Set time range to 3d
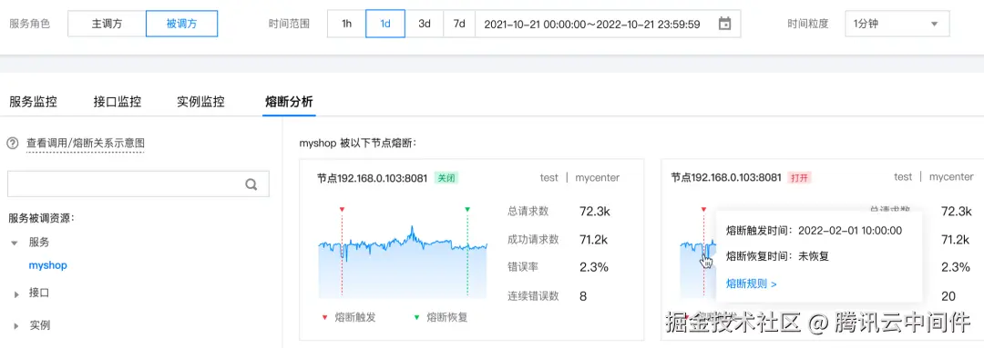Image resolution: width=984 pixels, height=348 pixels. [425, 24]
